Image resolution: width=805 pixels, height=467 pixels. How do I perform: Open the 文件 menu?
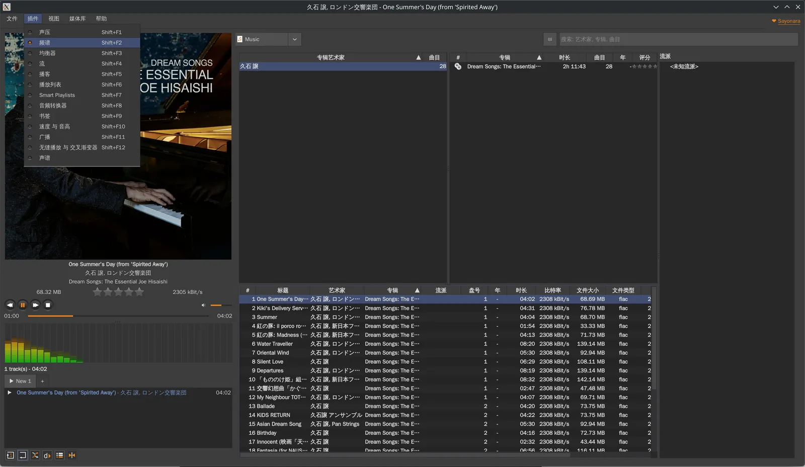12,19
